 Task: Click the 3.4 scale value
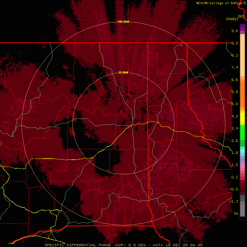[235, 128]
